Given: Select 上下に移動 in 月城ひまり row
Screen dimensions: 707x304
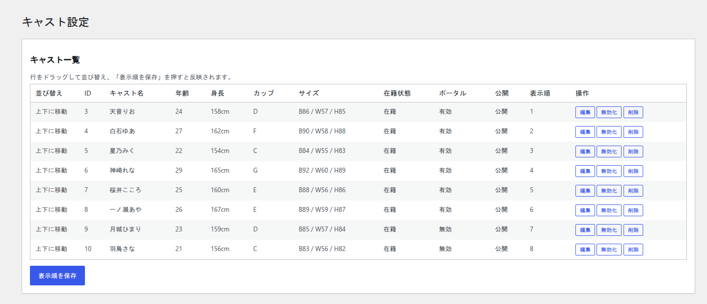Looking at the screenshot, I should tap(52, 229).
